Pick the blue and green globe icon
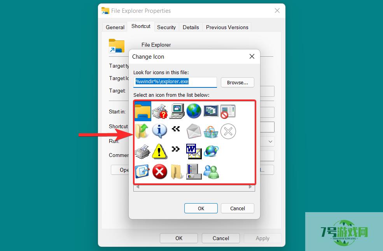 point(194,111)
